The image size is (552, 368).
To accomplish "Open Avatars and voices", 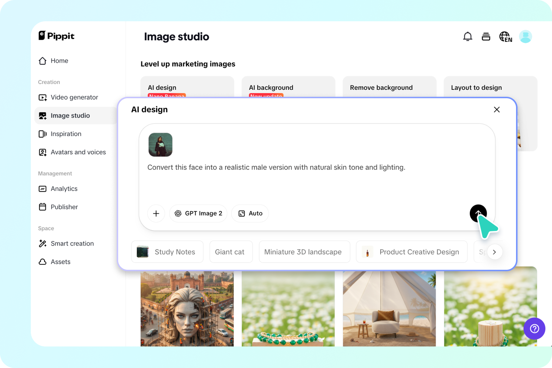I will click(78, 152).
